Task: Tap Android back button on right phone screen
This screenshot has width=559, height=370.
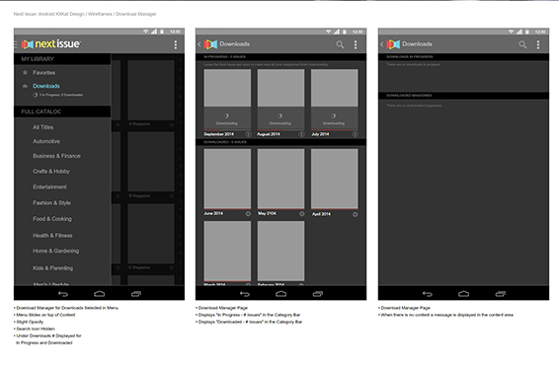Action: tap(427, 294)
